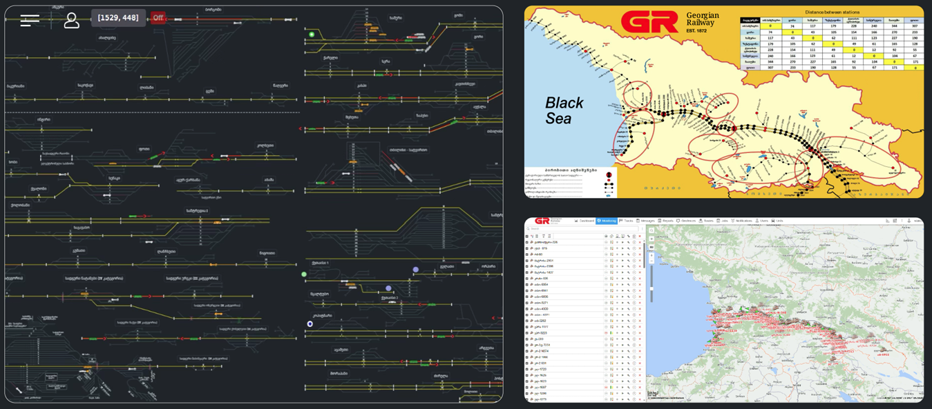932x409 pixels.
Task: Open the hamburger menu in the track diagram
Action: click(x=30, y=20)
